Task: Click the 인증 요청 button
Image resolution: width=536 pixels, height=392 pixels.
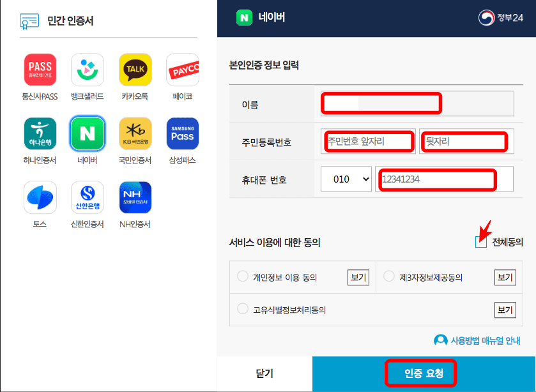Action: click(x=424, y=373)
